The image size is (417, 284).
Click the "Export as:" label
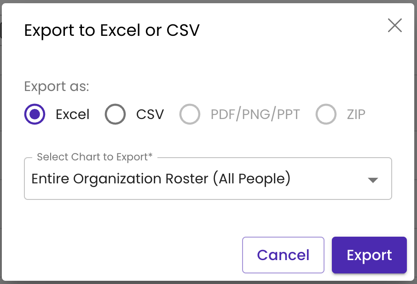(57, 86)
